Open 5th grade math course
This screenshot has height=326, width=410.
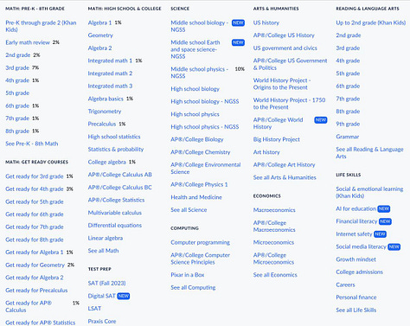(17, 93)
